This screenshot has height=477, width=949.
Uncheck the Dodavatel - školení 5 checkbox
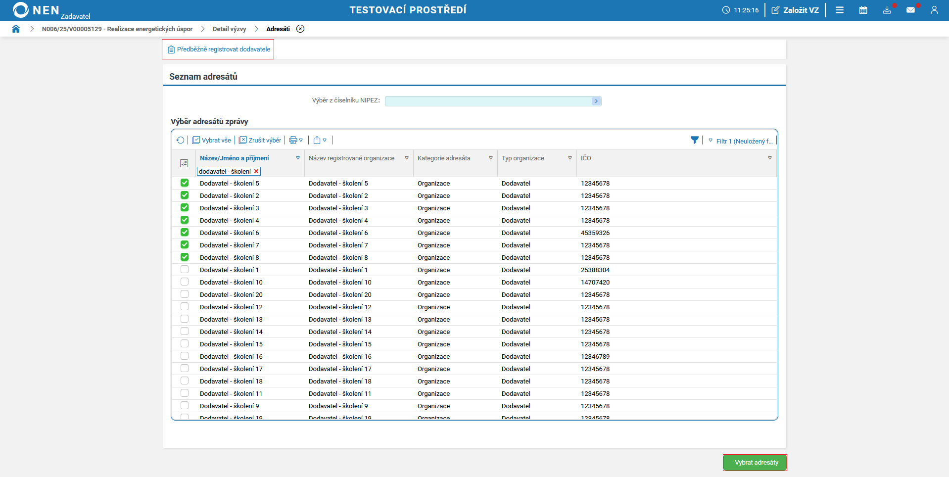185,183
